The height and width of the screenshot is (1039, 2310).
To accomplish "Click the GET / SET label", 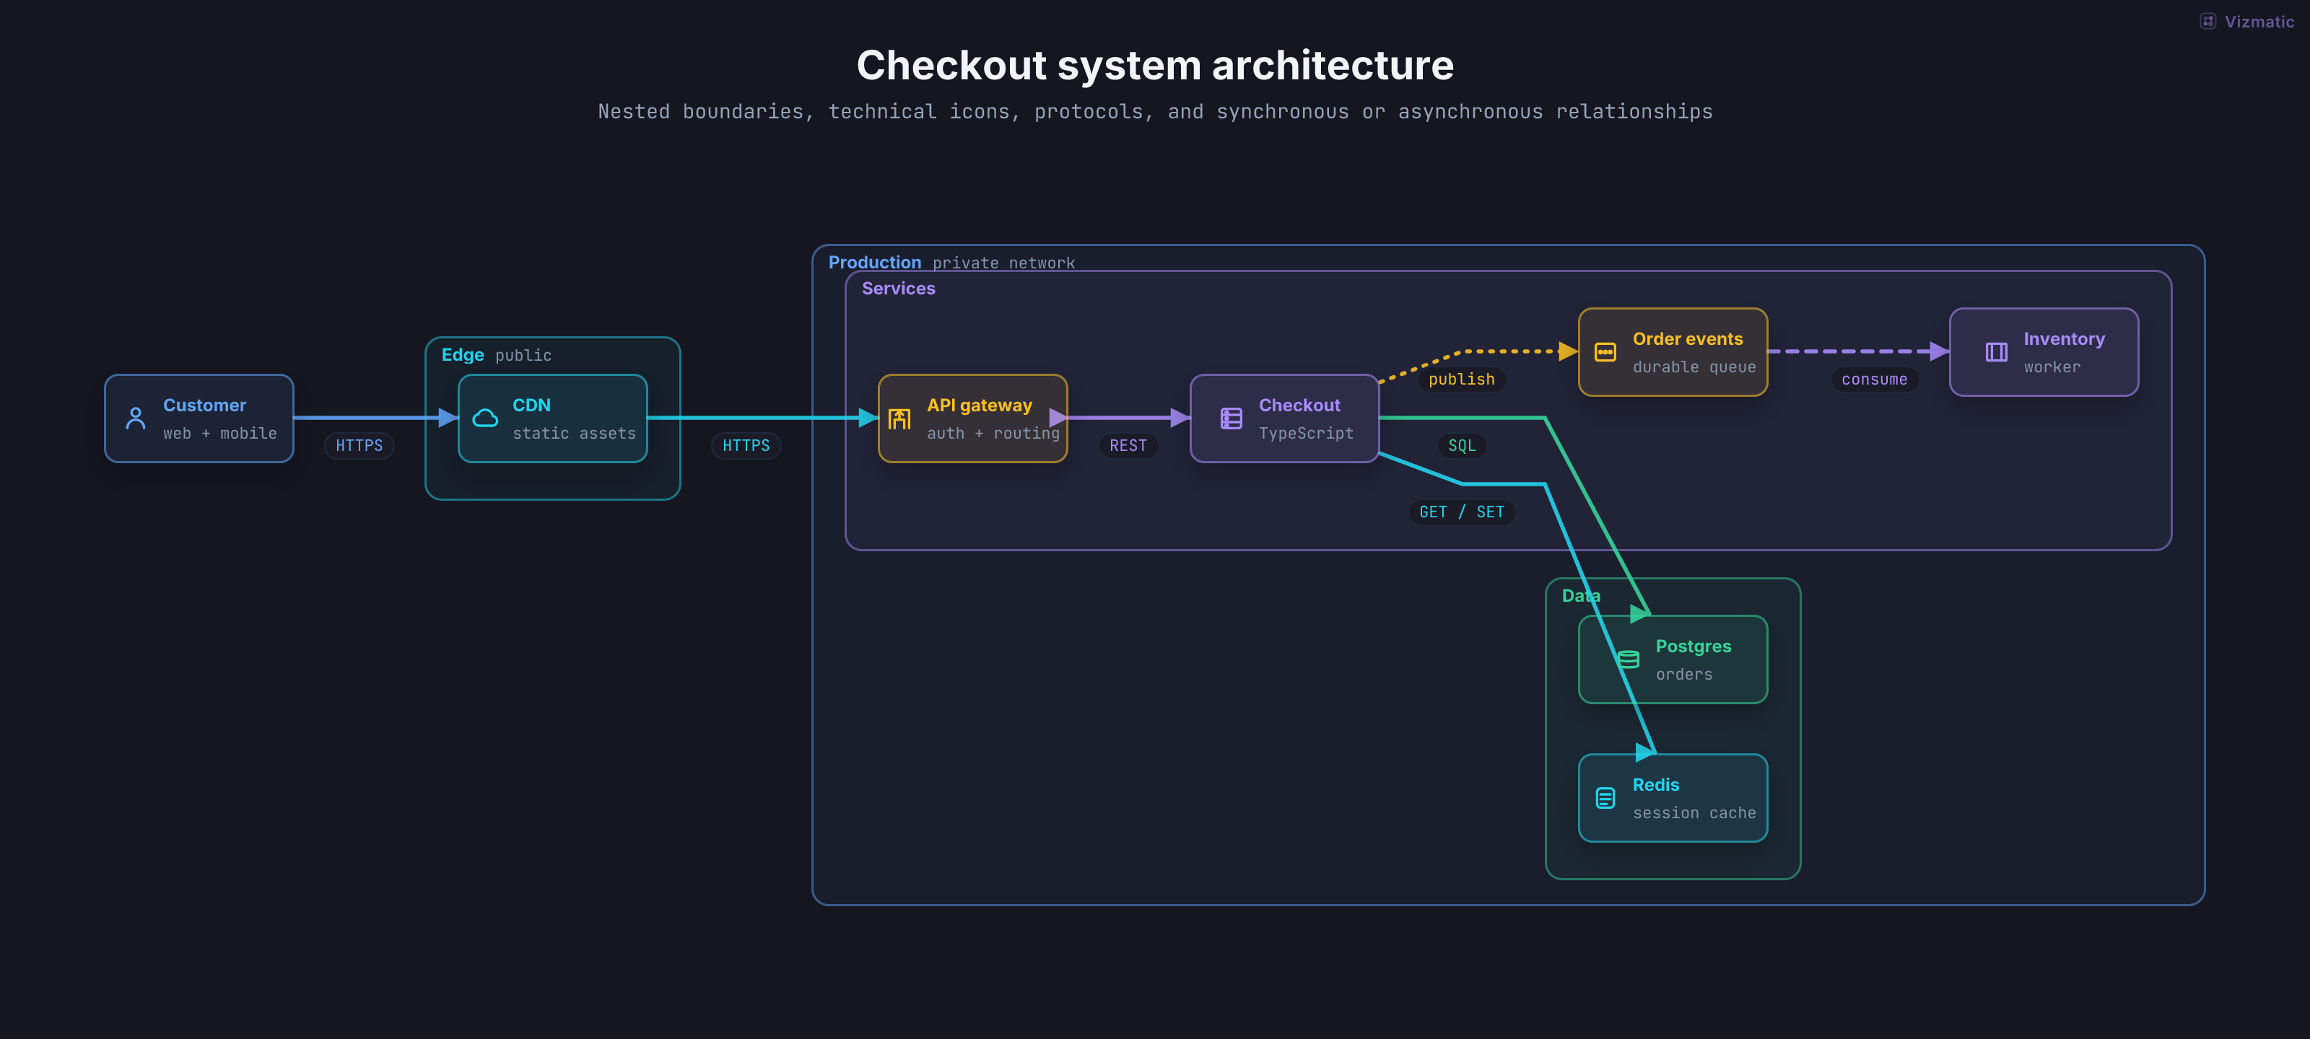I will (x=1462, y=512).
